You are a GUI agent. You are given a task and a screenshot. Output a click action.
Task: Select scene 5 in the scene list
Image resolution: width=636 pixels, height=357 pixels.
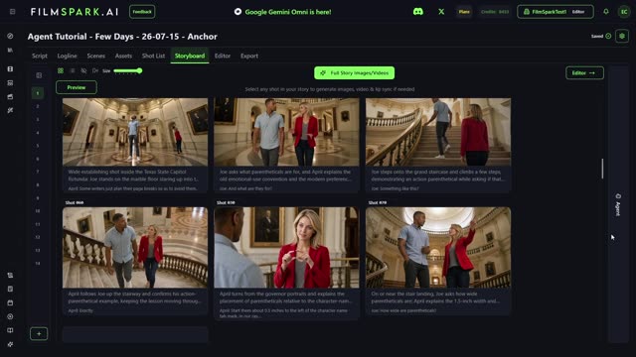point(38,146)
